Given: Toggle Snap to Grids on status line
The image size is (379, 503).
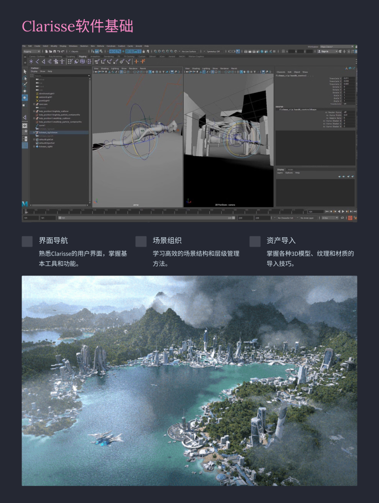Looking at the screenshot, I should point(155,51).
